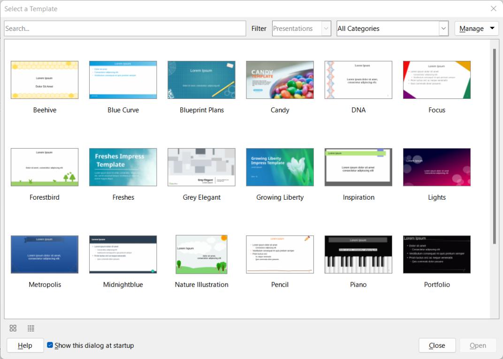Select the Portfolio template thumbnail
503x359 pixels.
pyautogui.click(x=437, y=254)
